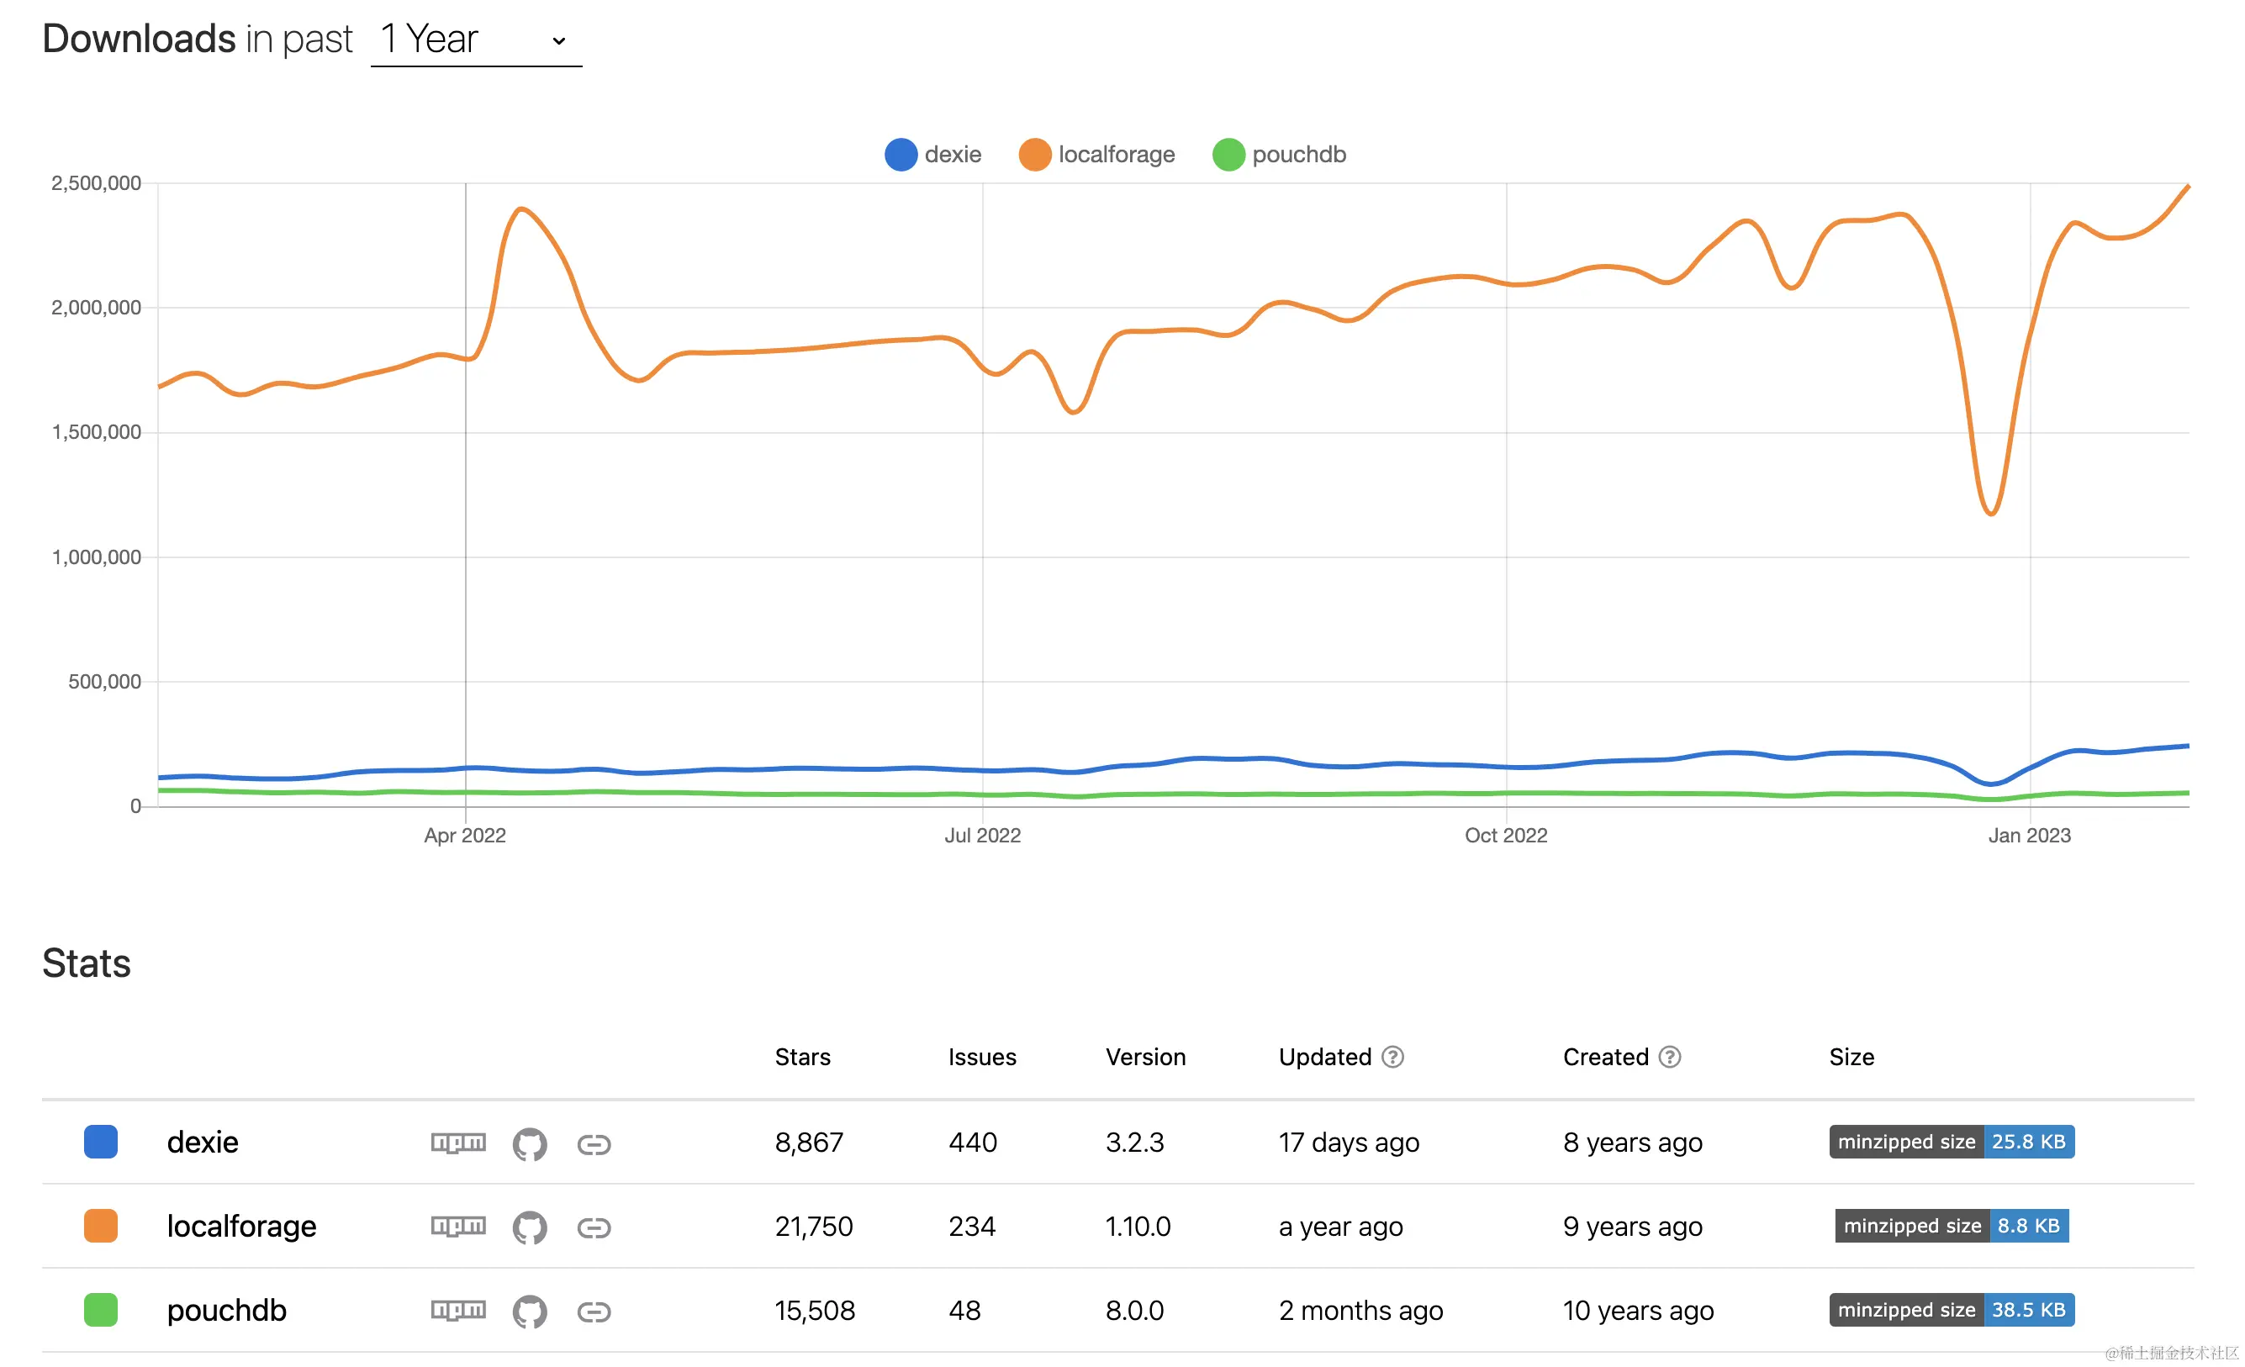
Task: Click pouchdb's homepage link icon
Action: pyautogui.click(x=594, y=1312)
